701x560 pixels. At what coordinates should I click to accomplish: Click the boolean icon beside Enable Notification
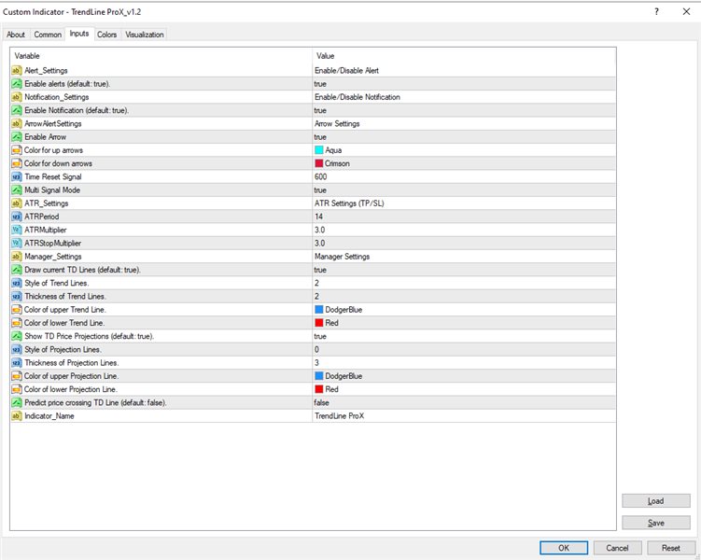point(17,110)
